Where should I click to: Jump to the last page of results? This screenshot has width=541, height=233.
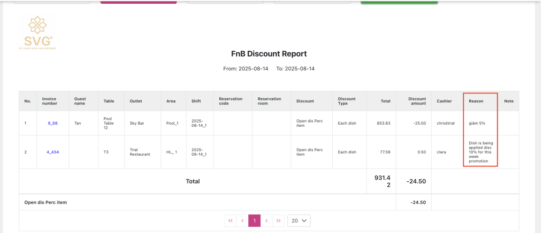pos(278,220)
